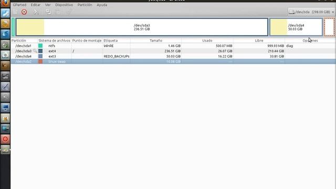
Task: Click the 999.93 MiB free cell
Action: coord(276,46)
